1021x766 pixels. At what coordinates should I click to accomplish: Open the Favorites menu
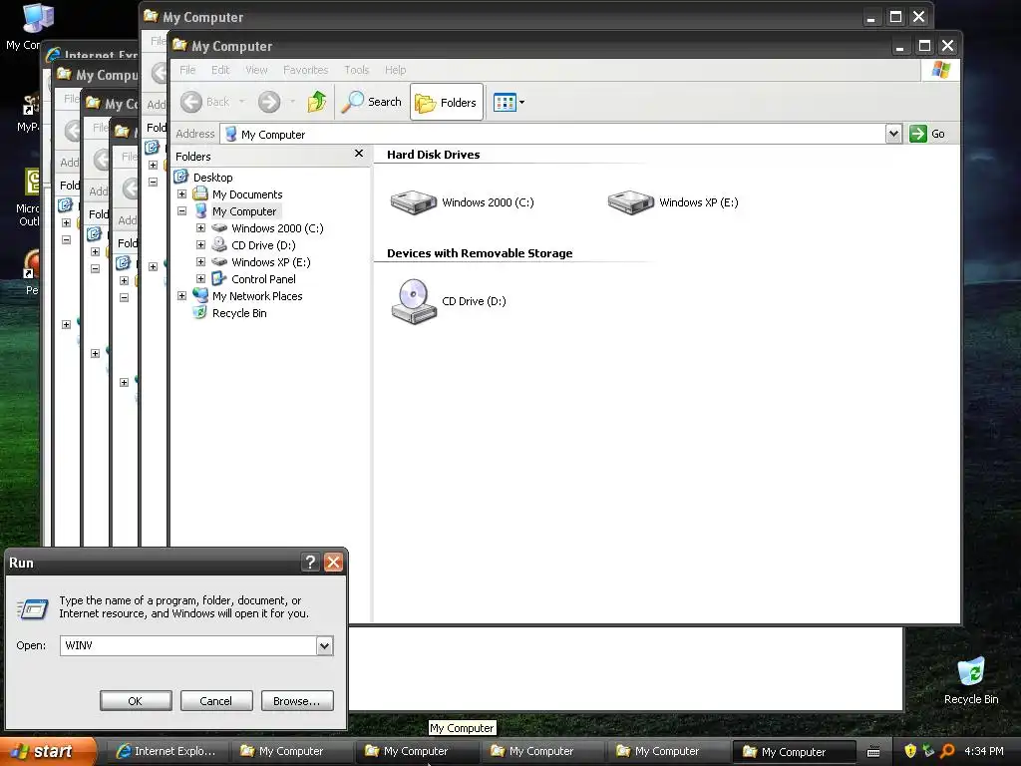pos(305,70)
